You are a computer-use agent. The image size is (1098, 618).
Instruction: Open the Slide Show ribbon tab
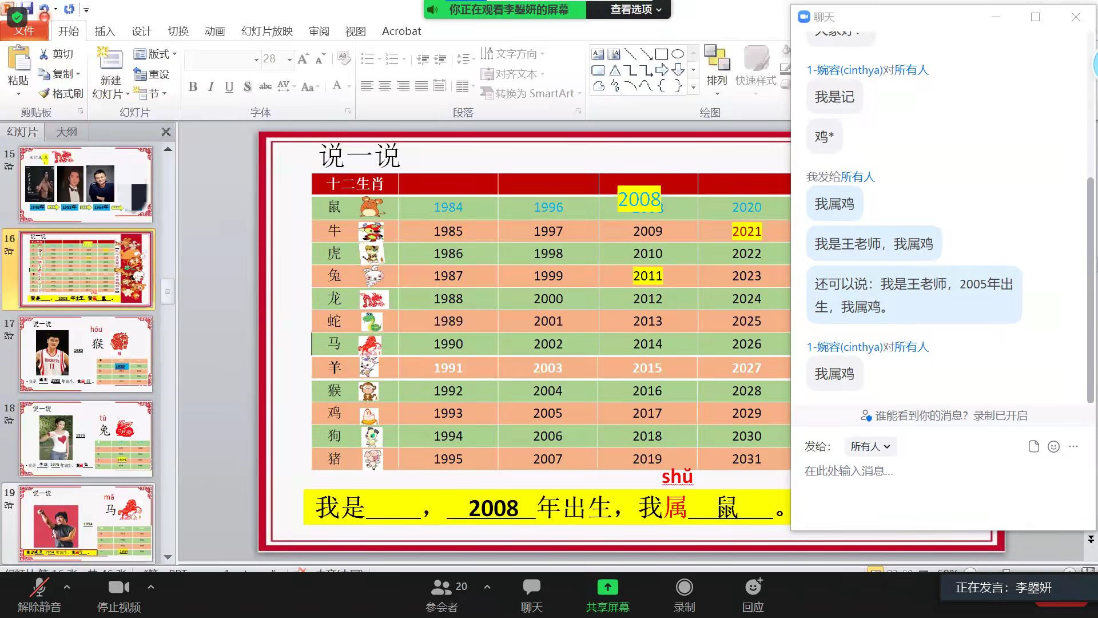coord(266,31)
